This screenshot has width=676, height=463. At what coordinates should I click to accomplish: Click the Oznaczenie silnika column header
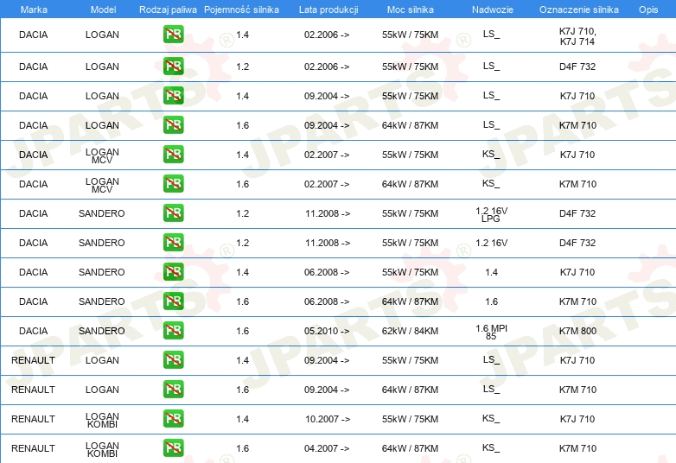[579, 10]
